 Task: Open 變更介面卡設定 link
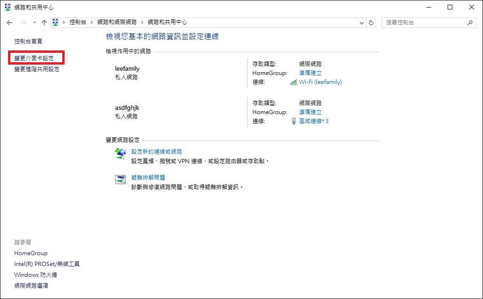[x=34, y=58]
